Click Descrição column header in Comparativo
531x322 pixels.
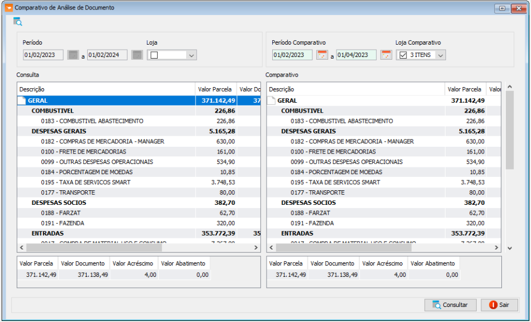(x=355, y=89)
